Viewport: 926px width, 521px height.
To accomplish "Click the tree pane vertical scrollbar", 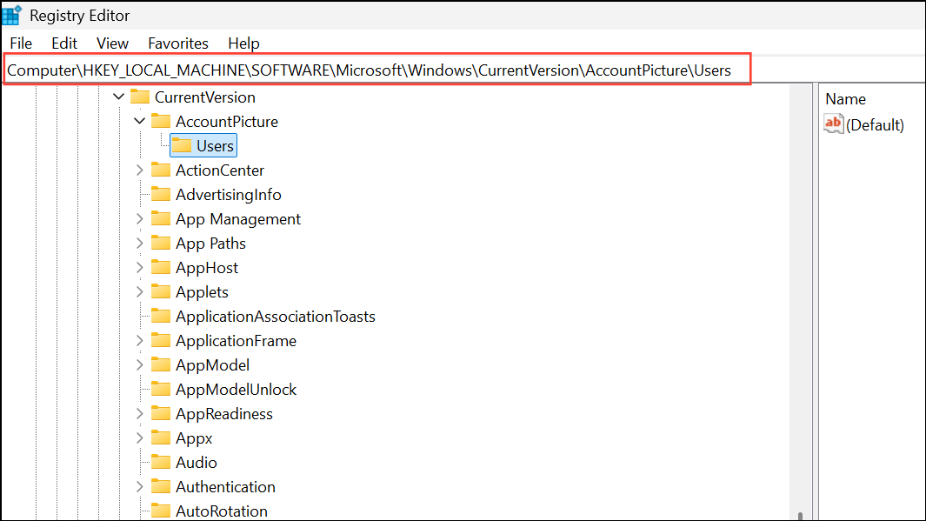I will (x=800, y=302).
